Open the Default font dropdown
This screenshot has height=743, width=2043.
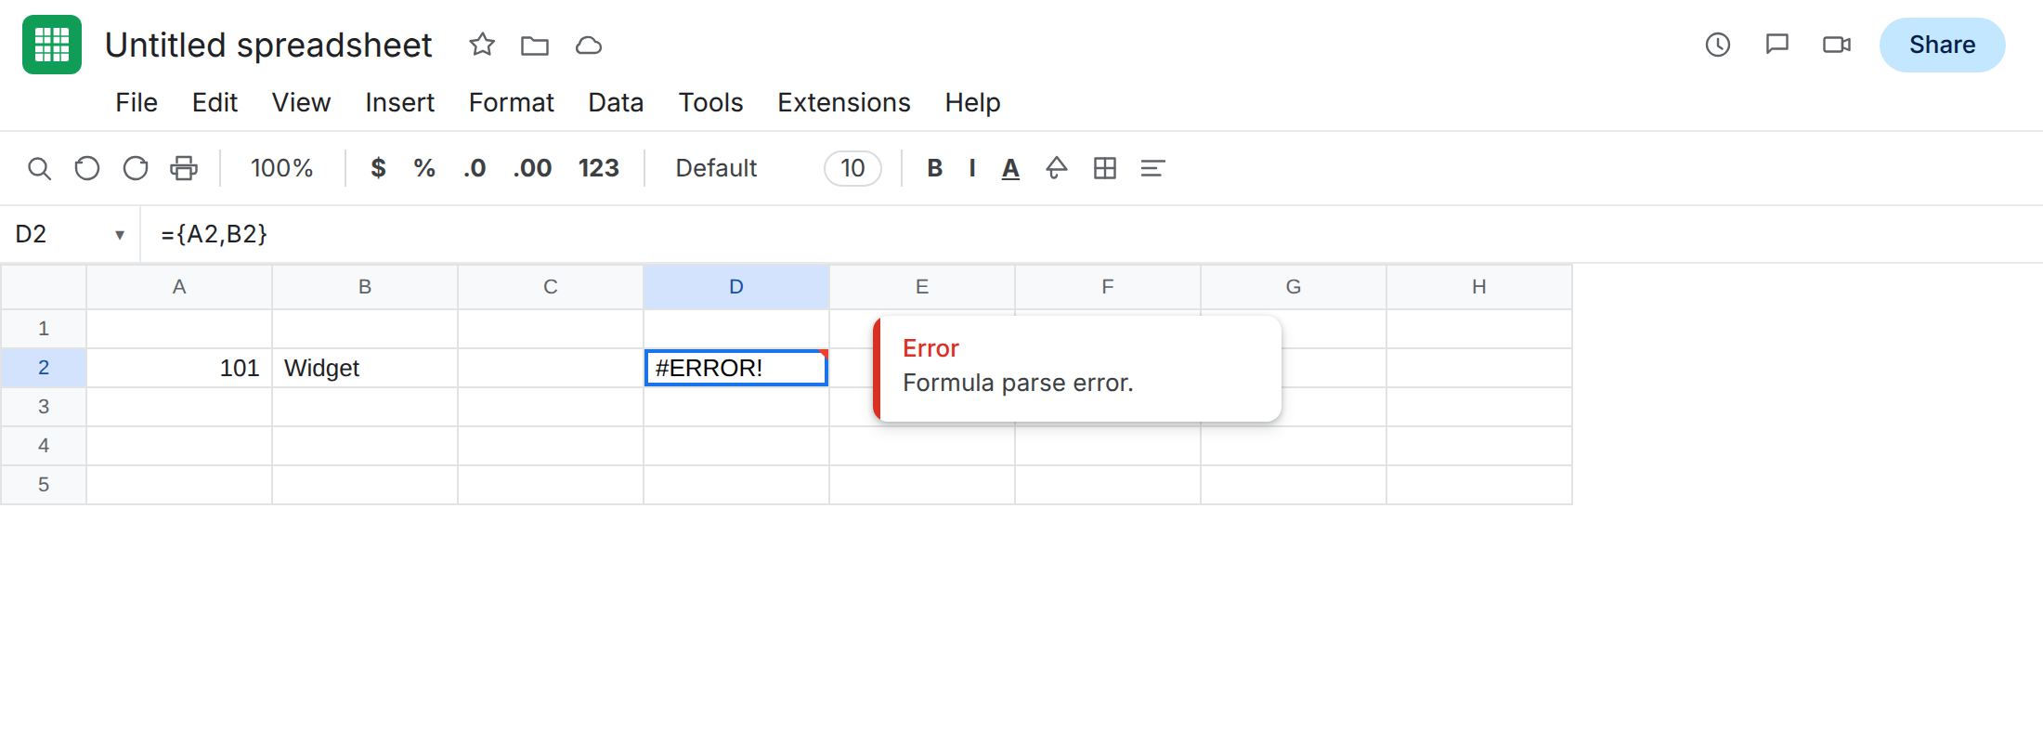pos(716,168)
